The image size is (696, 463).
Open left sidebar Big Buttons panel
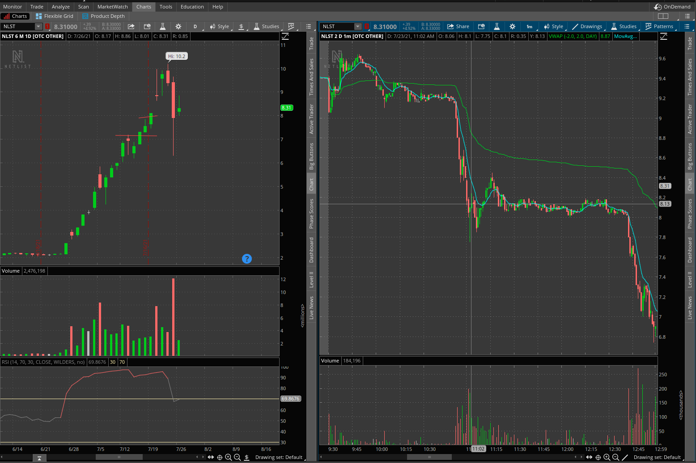coord(311,156)
